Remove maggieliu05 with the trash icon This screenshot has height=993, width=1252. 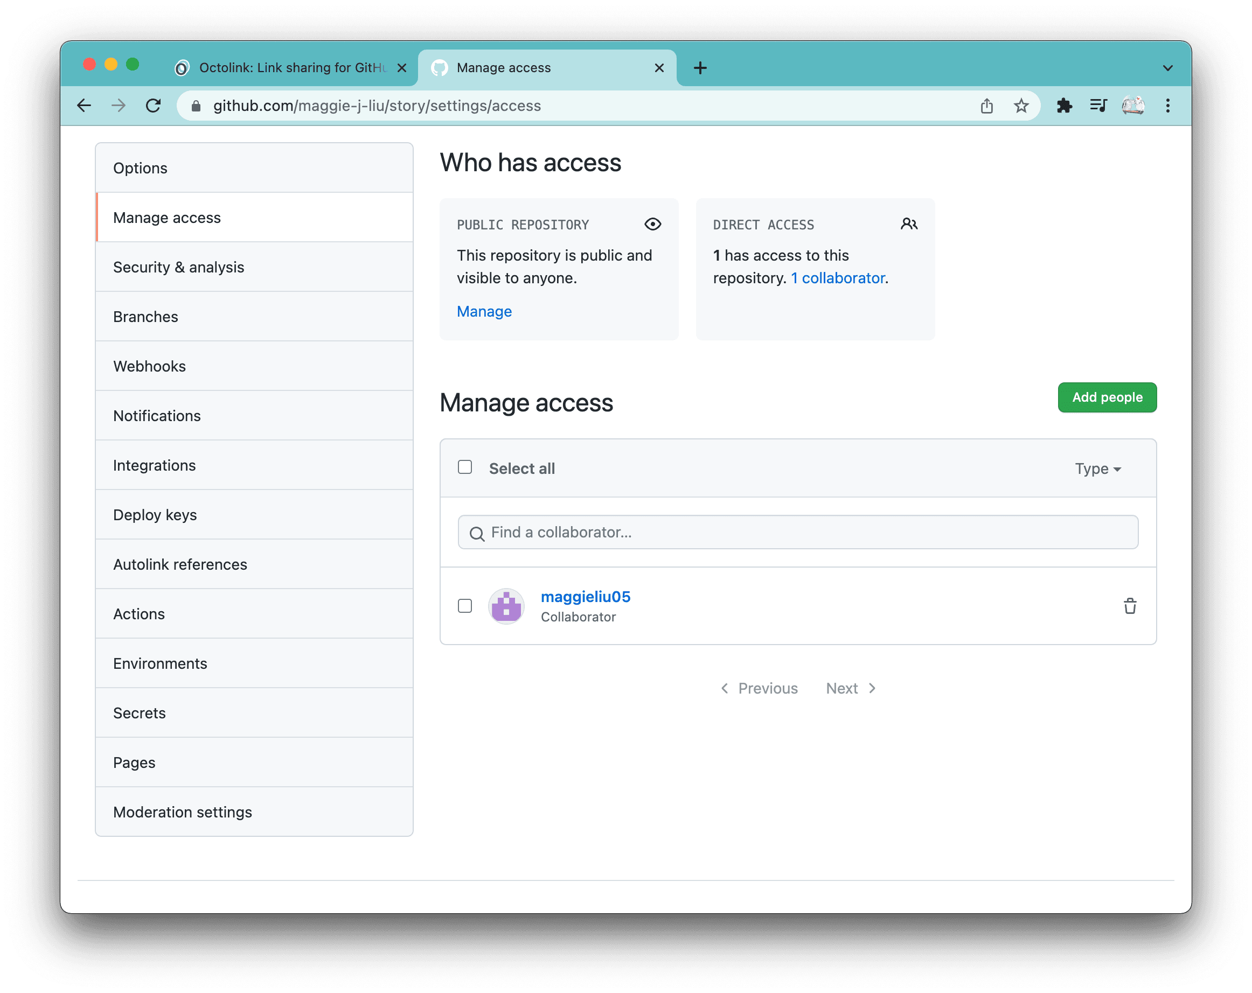pyautogui.click(x=1130, y=606)
